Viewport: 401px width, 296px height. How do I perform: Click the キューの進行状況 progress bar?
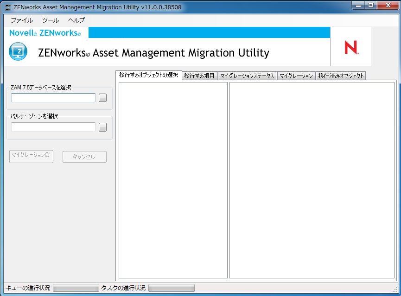pyautogui.click(x=76, y=288)
